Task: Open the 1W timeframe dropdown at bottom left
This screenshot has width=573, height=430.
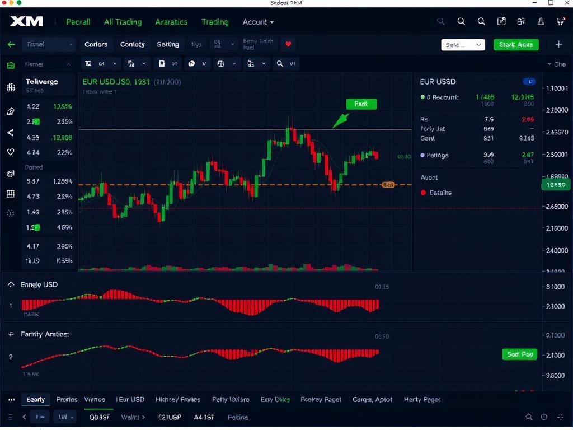Action: (65, 417)
